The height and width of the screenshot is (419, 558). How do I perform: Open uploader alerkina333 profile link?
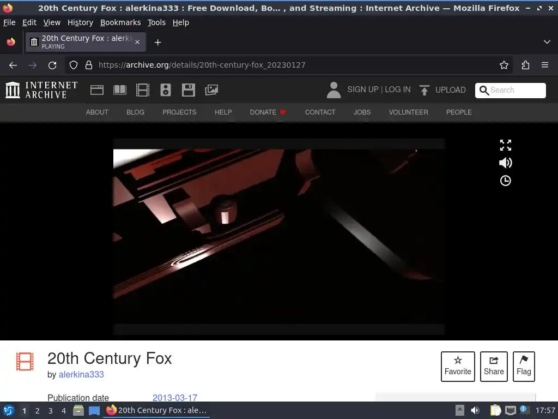point(81,374)
